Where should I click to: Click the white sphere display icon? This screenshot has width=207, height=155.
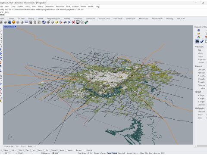[52, 22]
